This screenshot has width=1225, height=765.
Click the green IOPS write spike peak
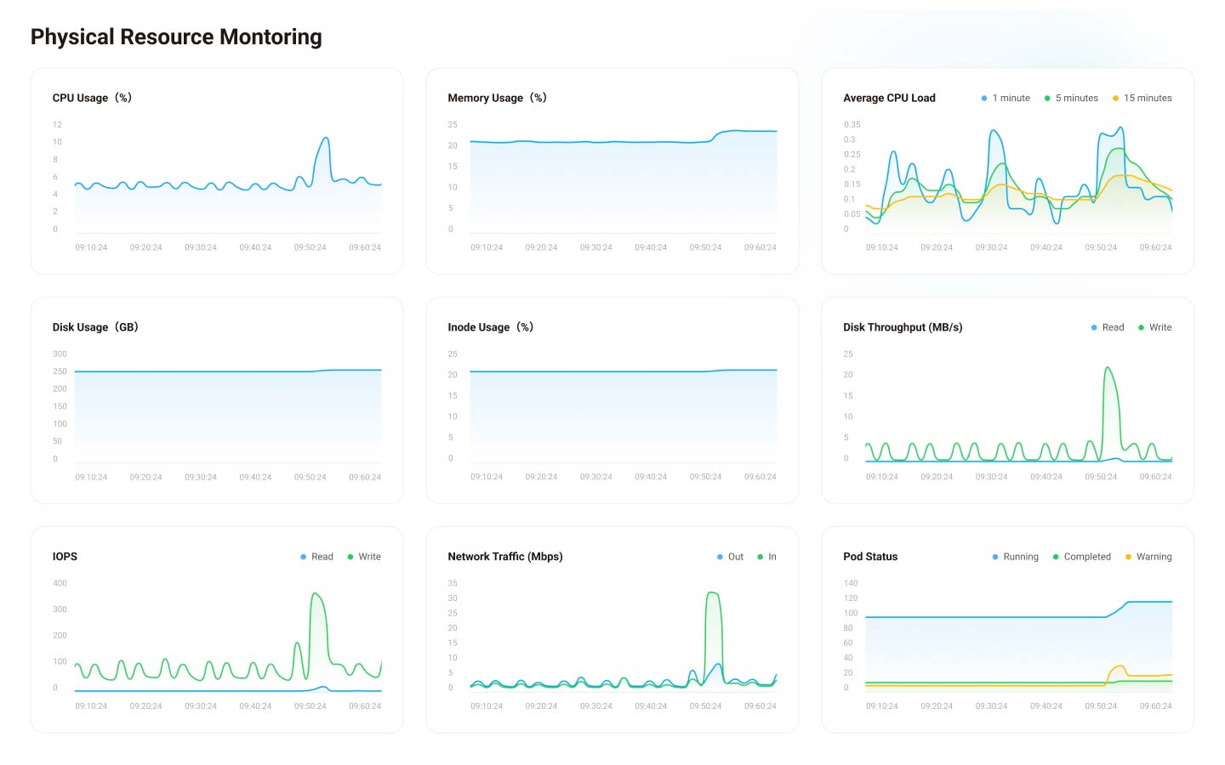316,593
